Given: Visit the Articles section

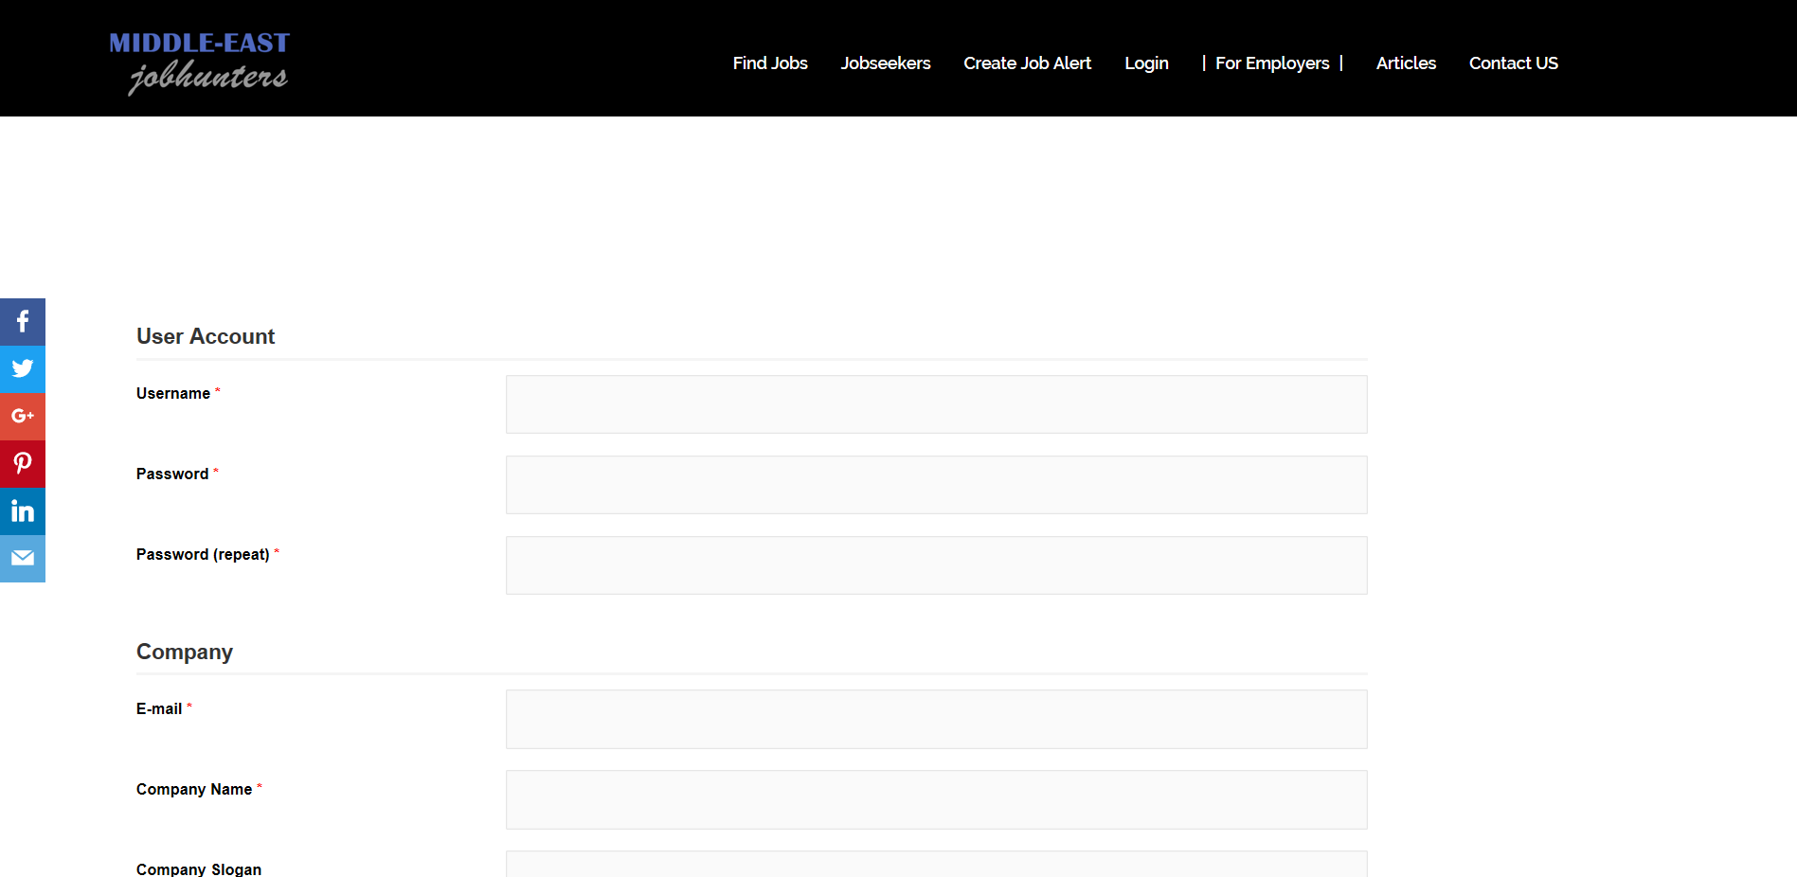Looking at the screenshot, I should (x=1406, y=63).
